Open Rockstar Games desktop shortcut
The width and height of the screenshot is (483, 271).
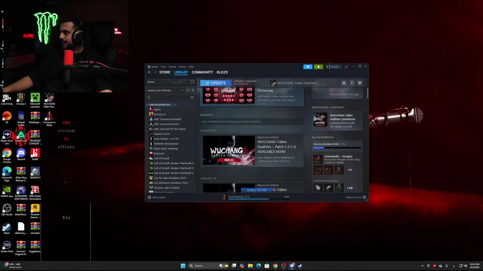coord(35,212)
